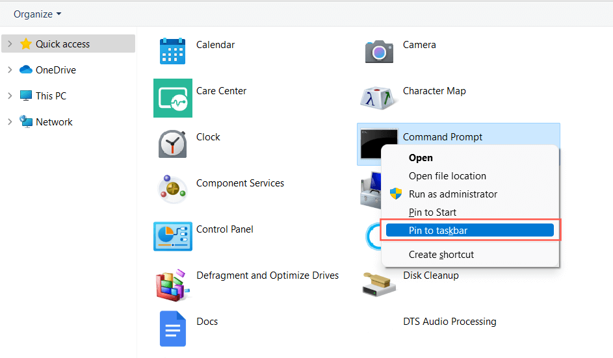The image size is (613, 358).
Task: Click the Docs app icon
Action: [x=172, y=329]
